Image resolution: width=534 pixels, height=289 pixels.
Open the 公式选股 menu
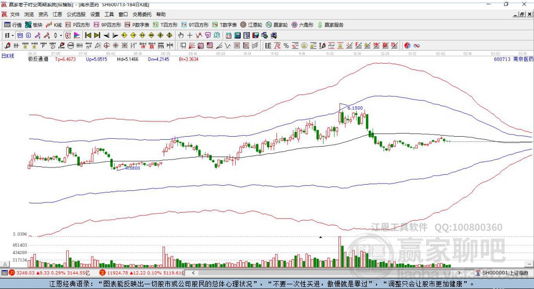76,14
